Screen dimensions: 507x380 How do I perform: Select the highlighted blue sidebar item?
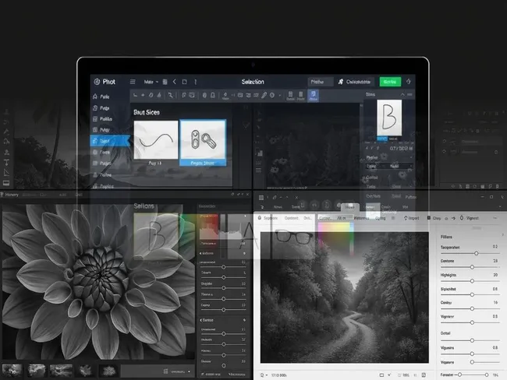(110, 141)
